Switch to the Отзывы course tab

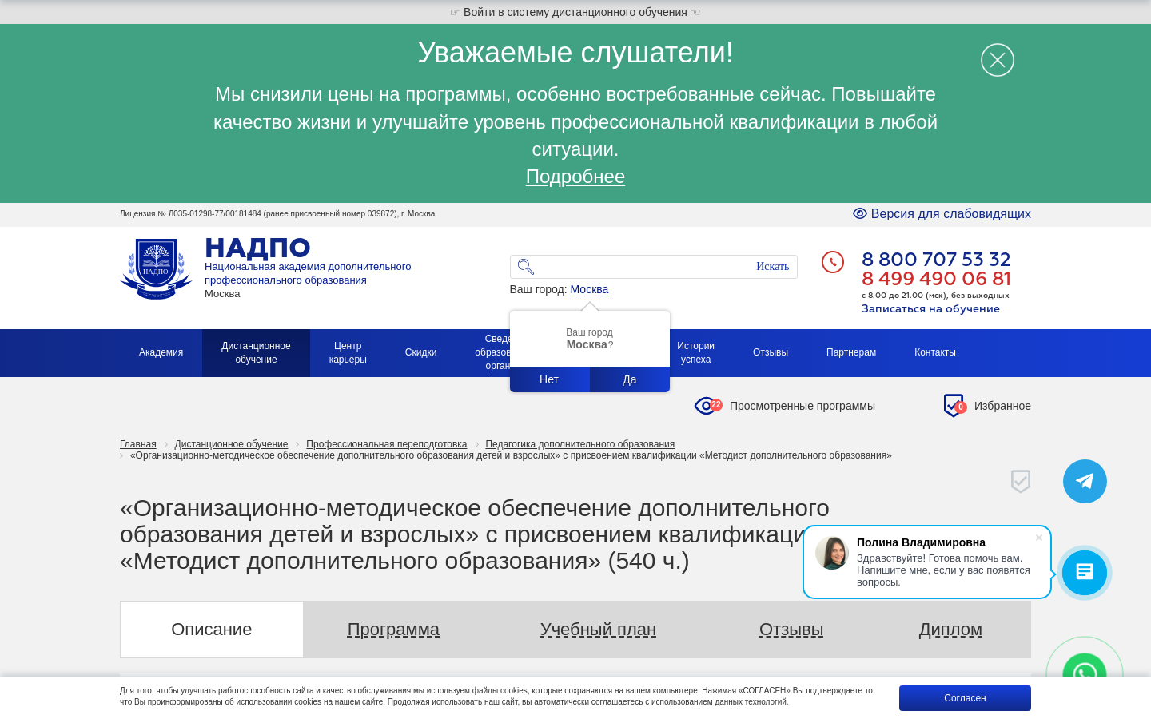(791, 630)
